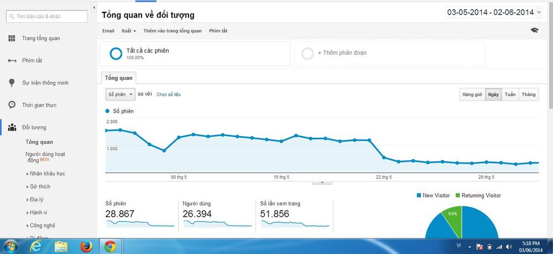
Task: Click the Thời gian thực clock icon
Action: point(12,105)
